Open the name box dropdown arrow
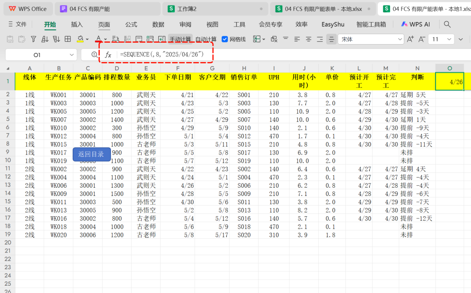Image resolution: width=471 pixels, height=293 pixels. tap(71, 55)
